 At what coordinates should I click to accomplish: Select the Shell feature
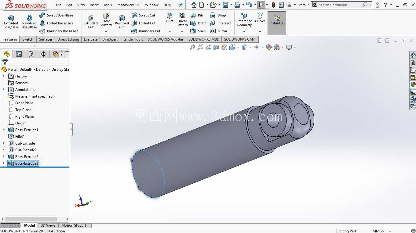pos(198,31)
